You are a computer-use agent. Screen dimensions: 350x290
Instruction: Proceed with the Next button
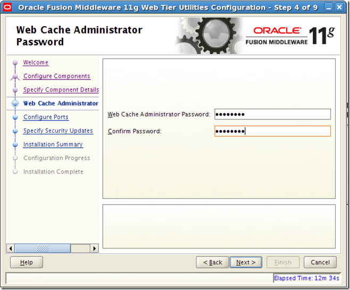click(x=246, y=262)
